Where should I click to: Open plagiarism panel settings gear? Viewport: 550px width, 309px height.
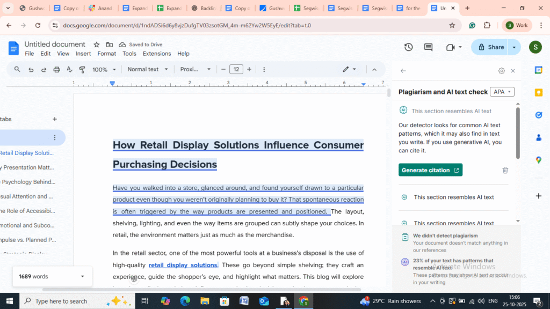pos(501,71)
